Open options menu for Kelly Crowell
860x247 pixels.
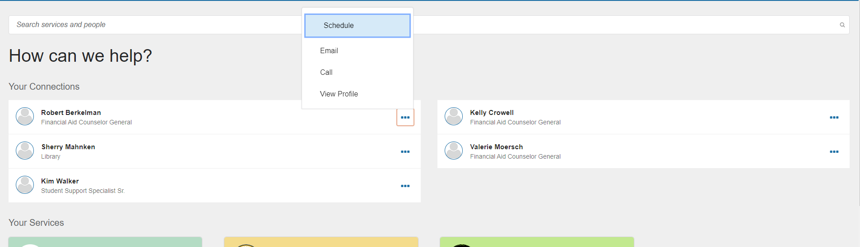click(x=834, y=118)
